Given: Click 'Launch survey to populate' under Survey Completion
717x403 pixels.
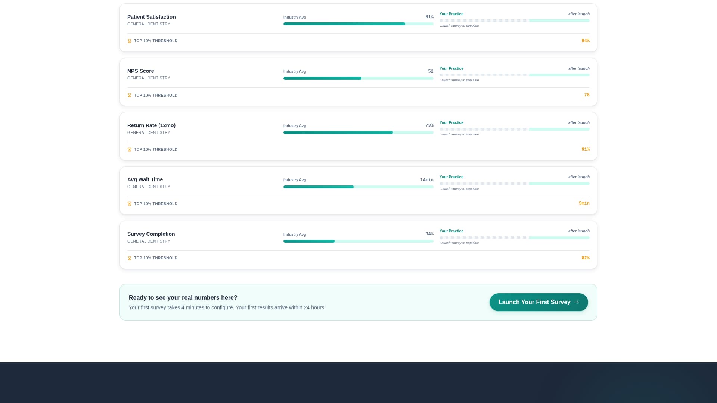Looking at the screenshot, I should click(459, 243).
